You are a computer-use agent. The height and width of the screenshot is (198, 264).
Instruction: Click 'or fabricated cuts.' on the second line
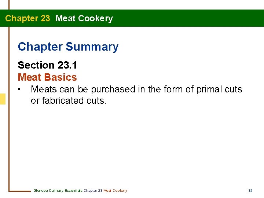tap(69, 101)
